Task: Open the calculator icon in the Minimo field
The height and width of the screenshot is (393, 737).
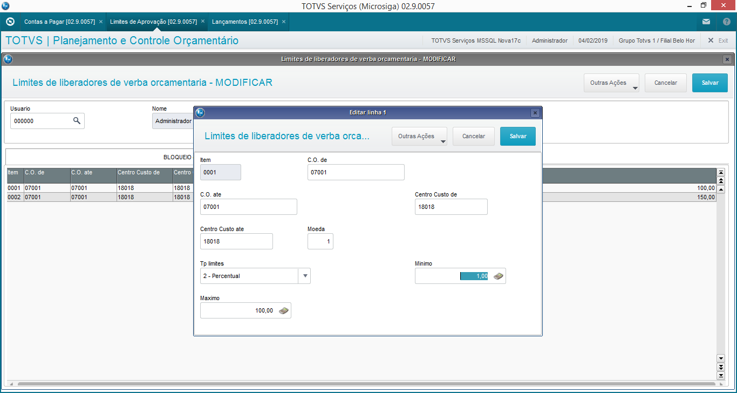Action: click(x=499, y=276)
